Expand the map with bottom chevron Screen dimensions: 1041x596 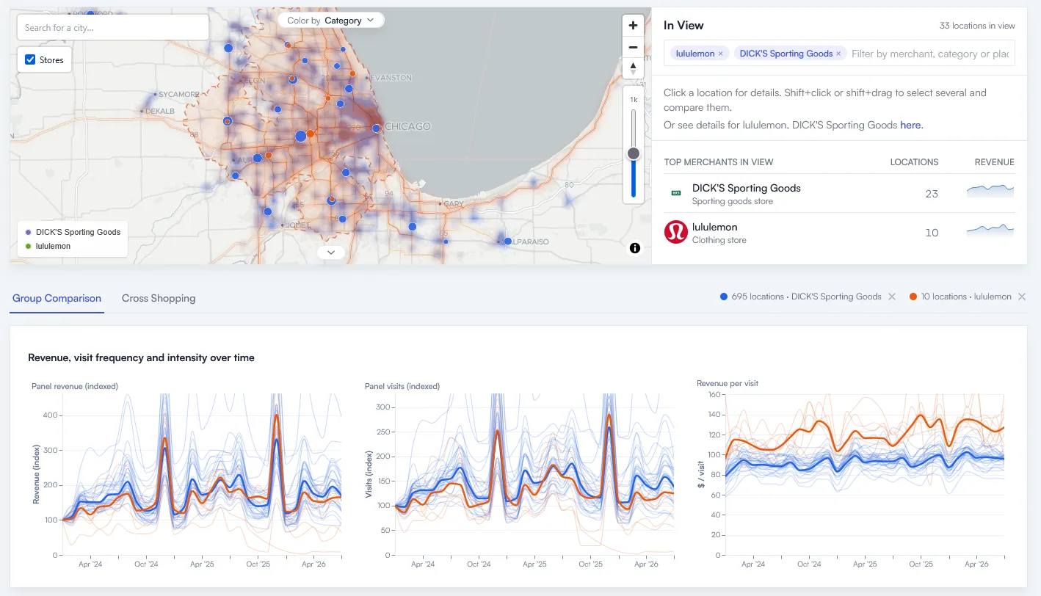click(331, 252)
